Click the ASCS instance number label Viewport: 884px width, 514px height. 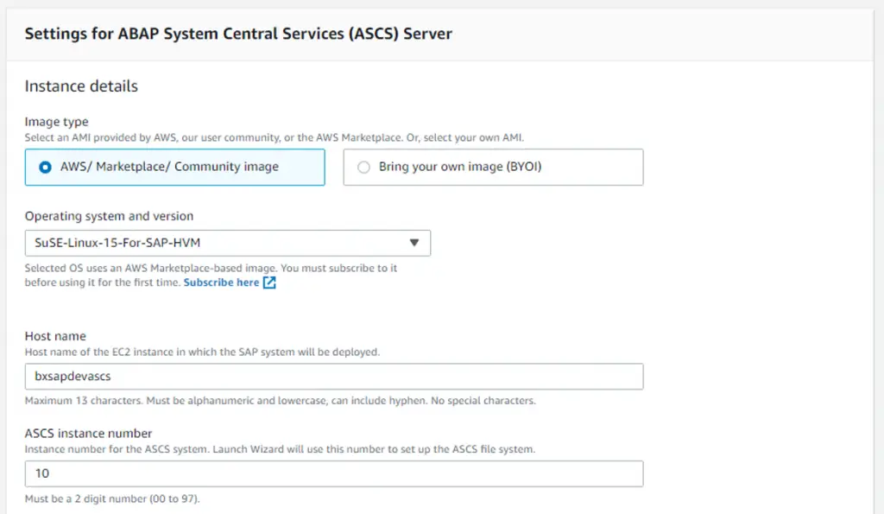89,433
